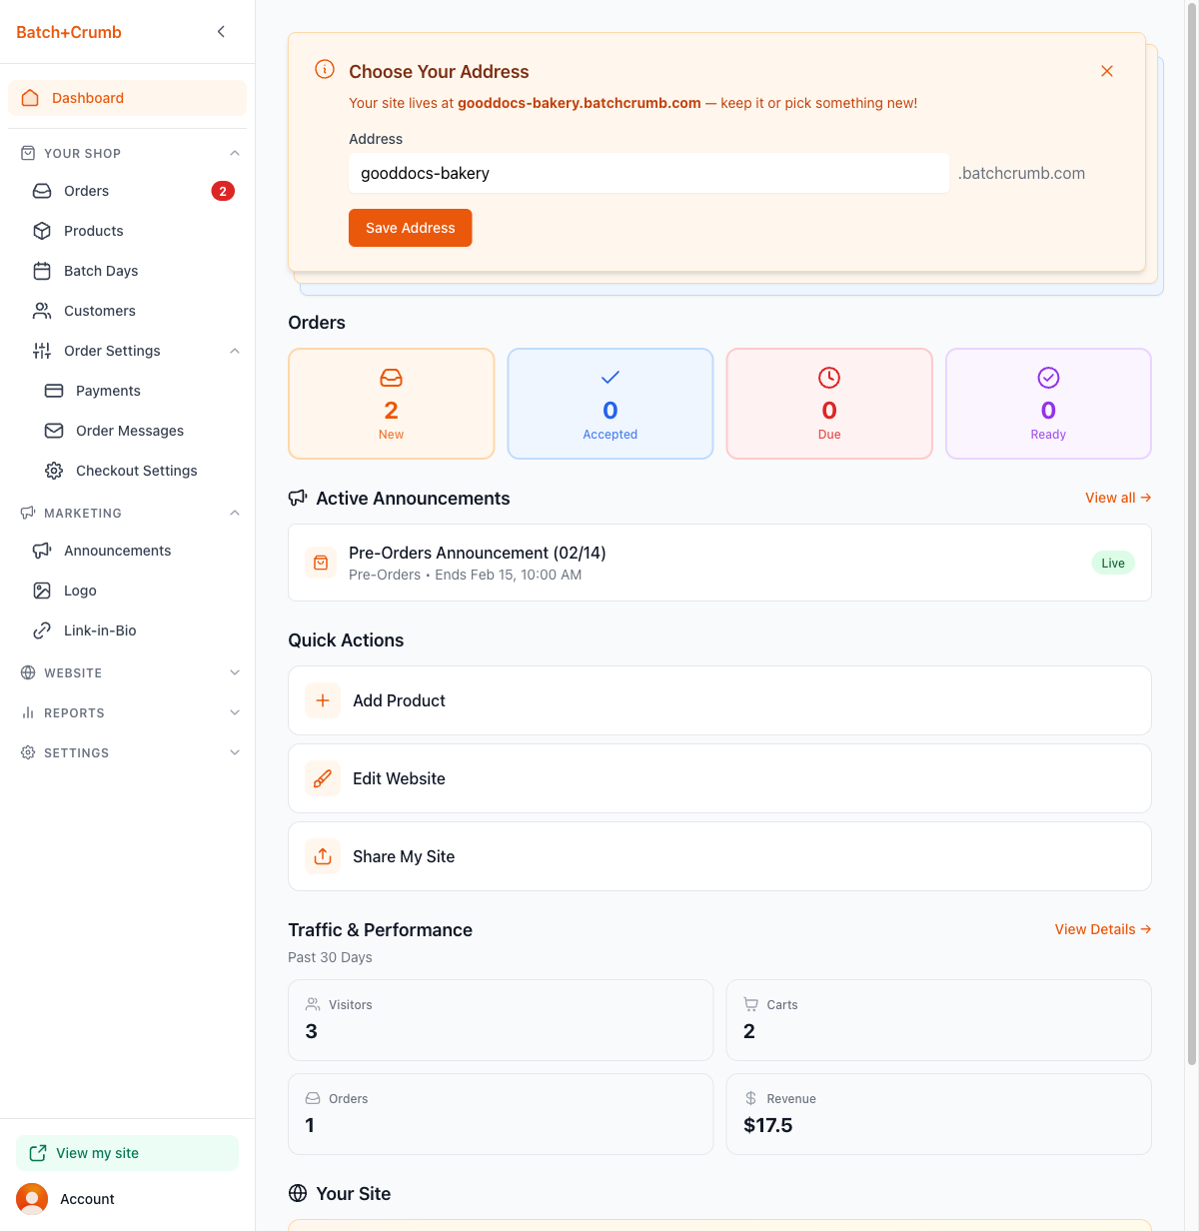Click the clock icon in Due card
Screen dimensions: 1199x1231
pyautogui.click(x=829, y=378)
